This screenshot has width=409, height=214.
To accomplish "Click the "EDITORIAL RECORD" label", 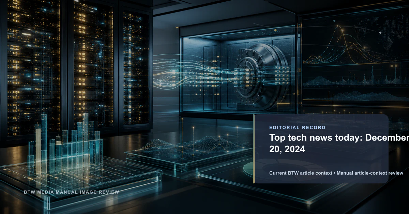I will point(298,128).
